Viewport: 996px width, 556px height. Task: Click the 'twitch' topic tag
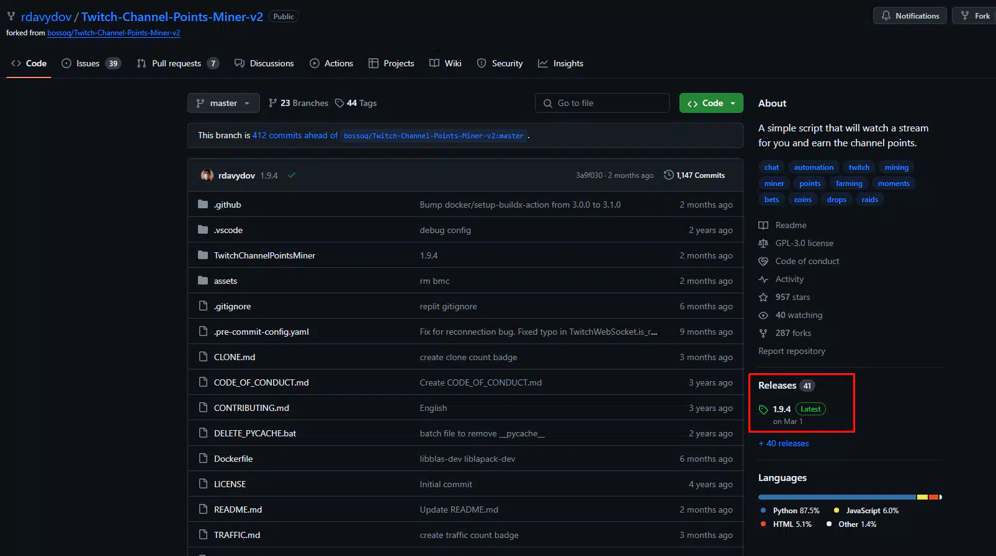(x=859, y=167)
